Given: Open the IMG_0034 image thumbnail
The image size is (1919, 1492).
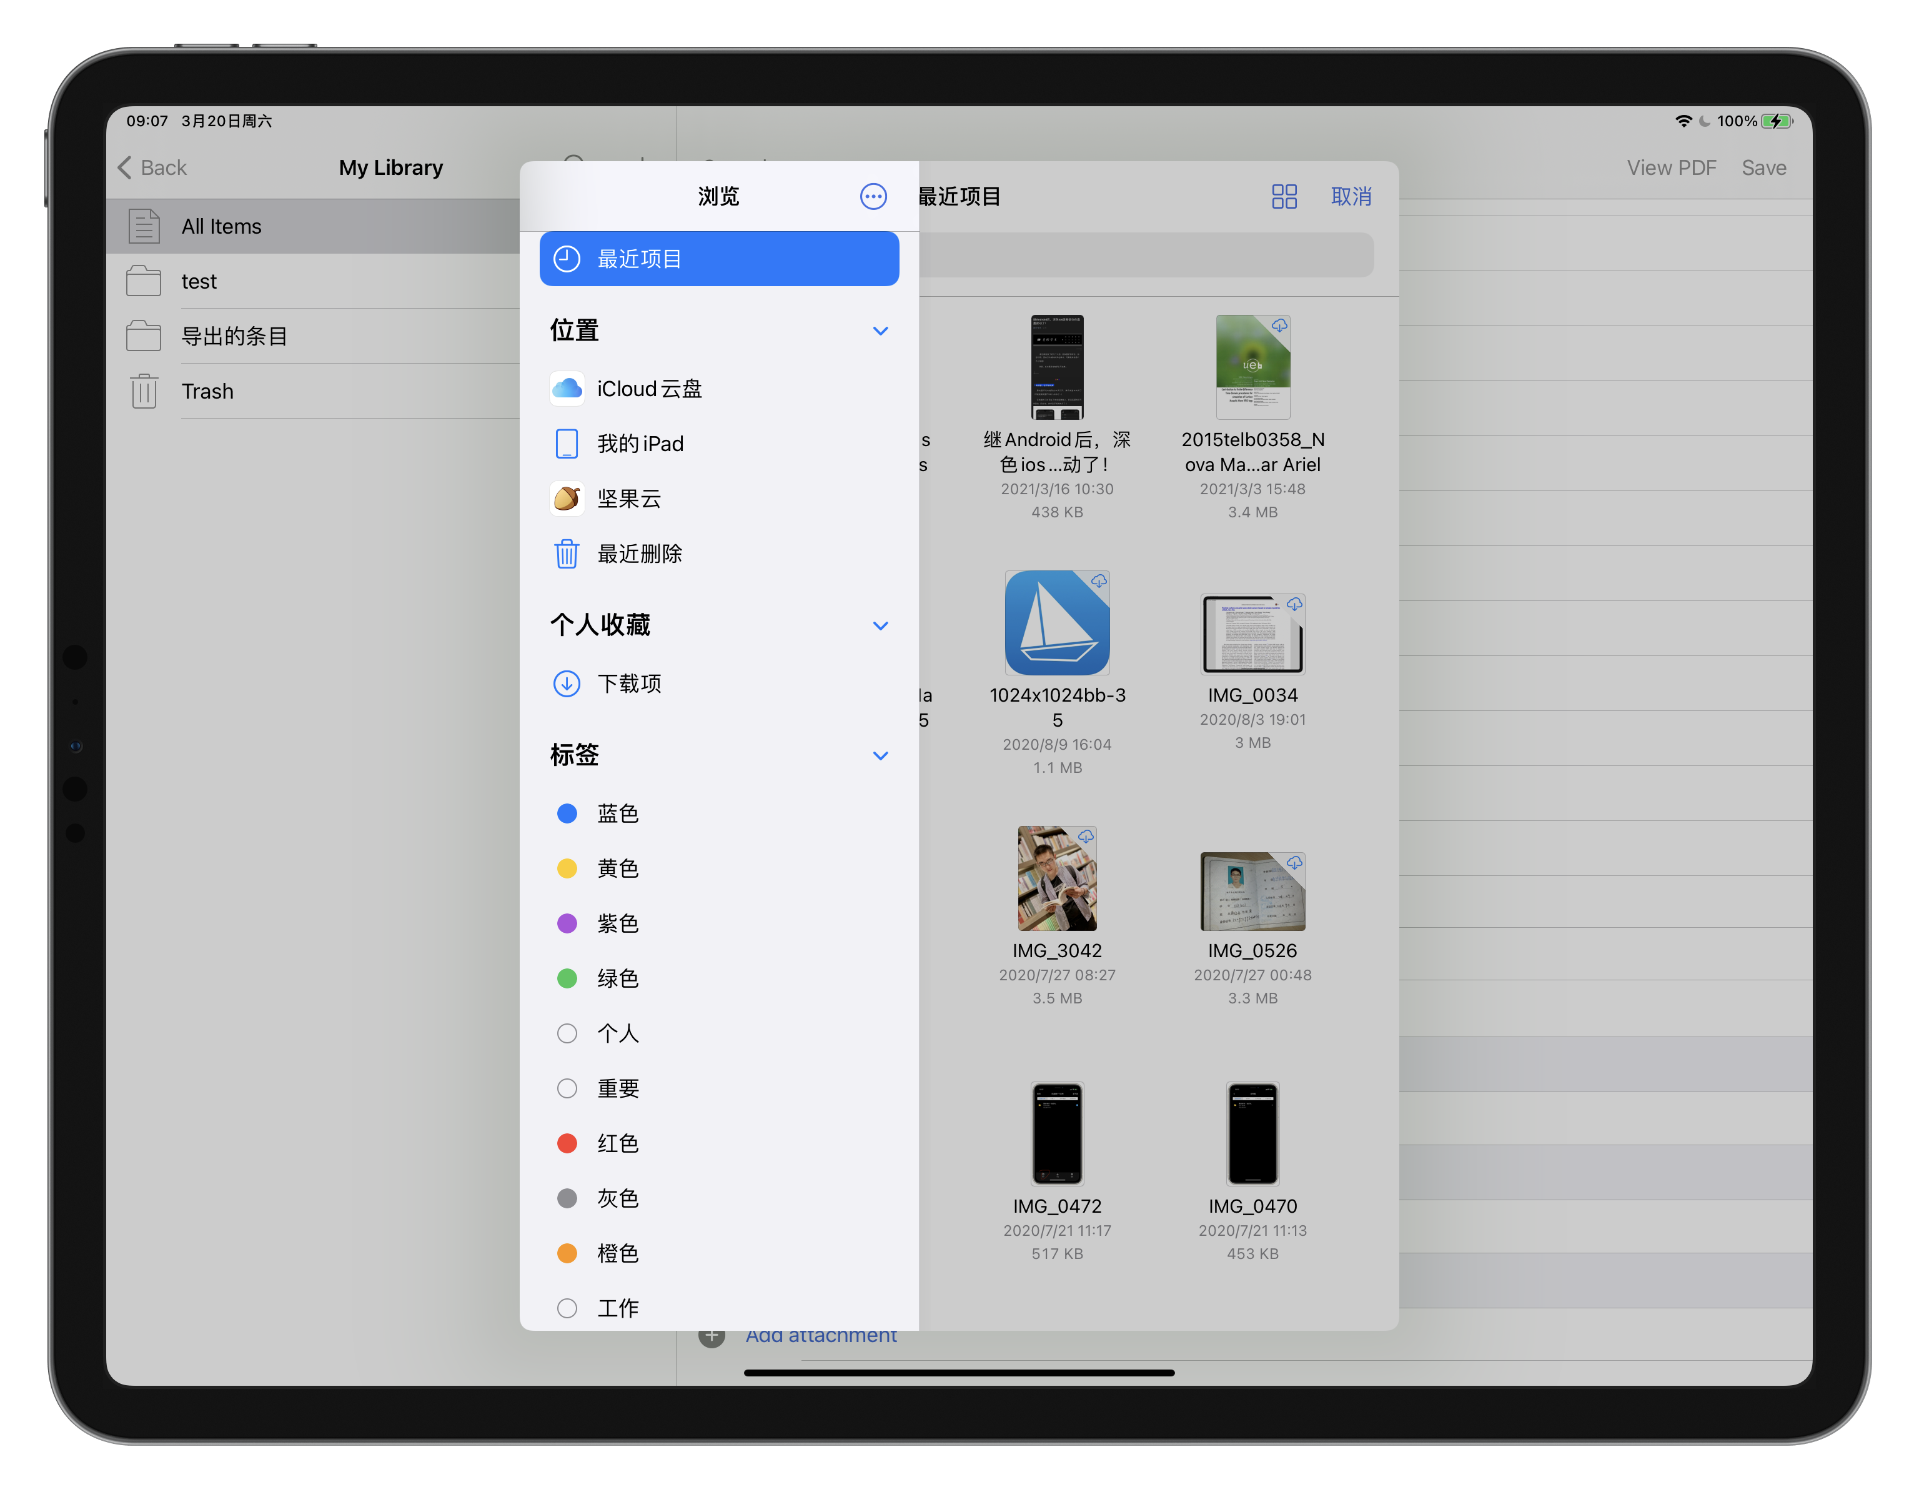Looking at the screenshot, I should 1252,634.
